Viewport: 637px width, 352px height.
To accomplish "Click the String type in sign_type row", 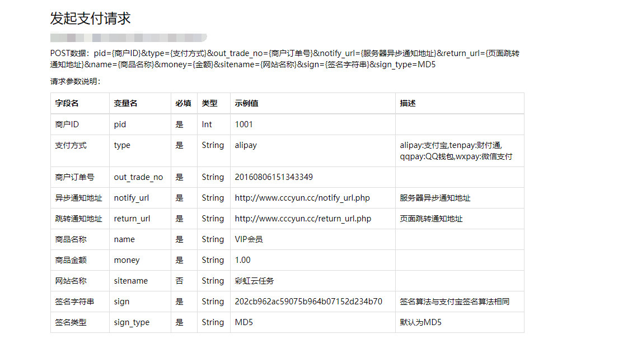I will (x=213, y=323).
